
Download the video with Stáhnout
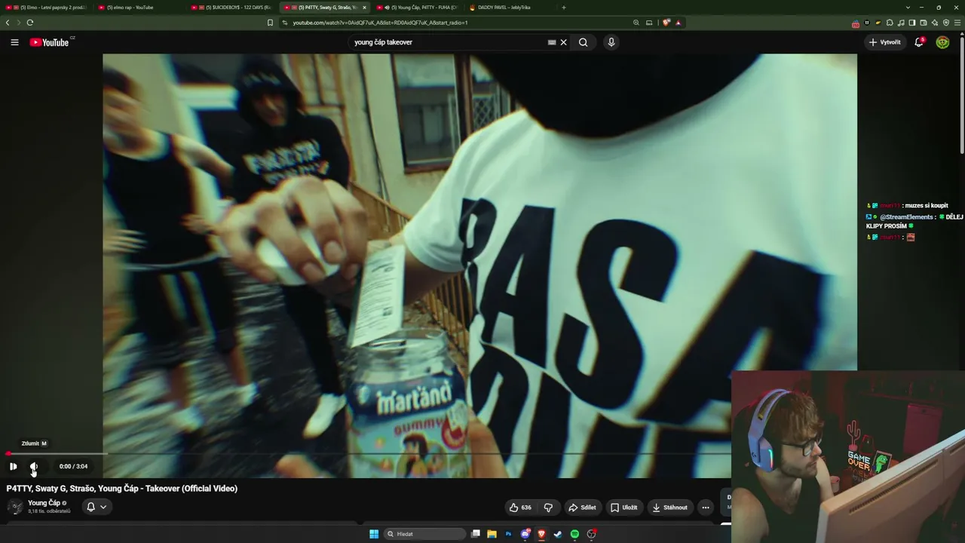pyautogui.click(x=670, y=508)
